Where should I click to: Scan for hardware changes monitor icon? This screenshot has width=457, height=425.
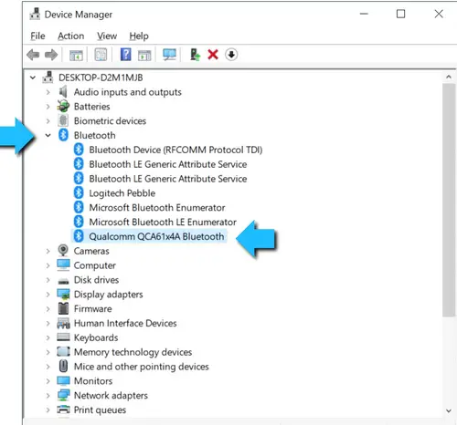(169, 55)
